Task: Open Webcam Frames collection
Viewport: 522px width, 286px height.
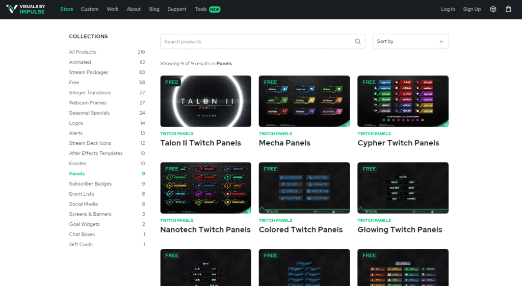Action: pos(88,102)
